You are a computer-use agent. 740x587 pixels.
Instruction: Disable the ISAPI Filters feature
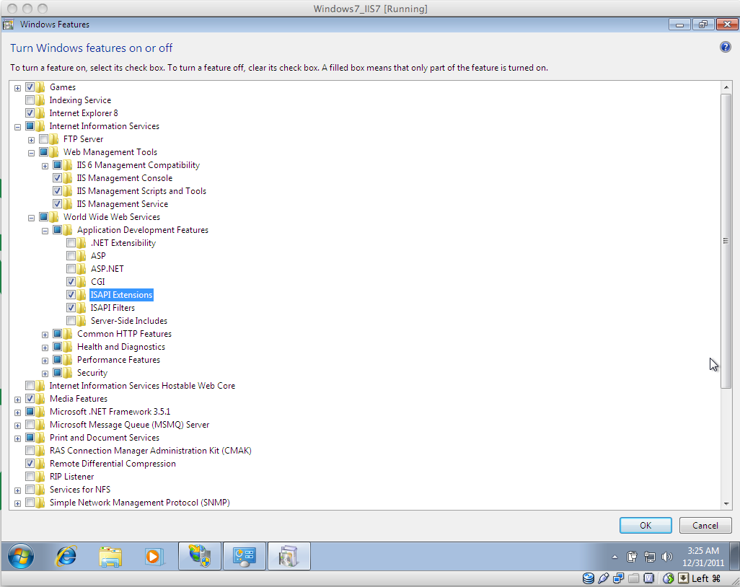coord(71,307)
